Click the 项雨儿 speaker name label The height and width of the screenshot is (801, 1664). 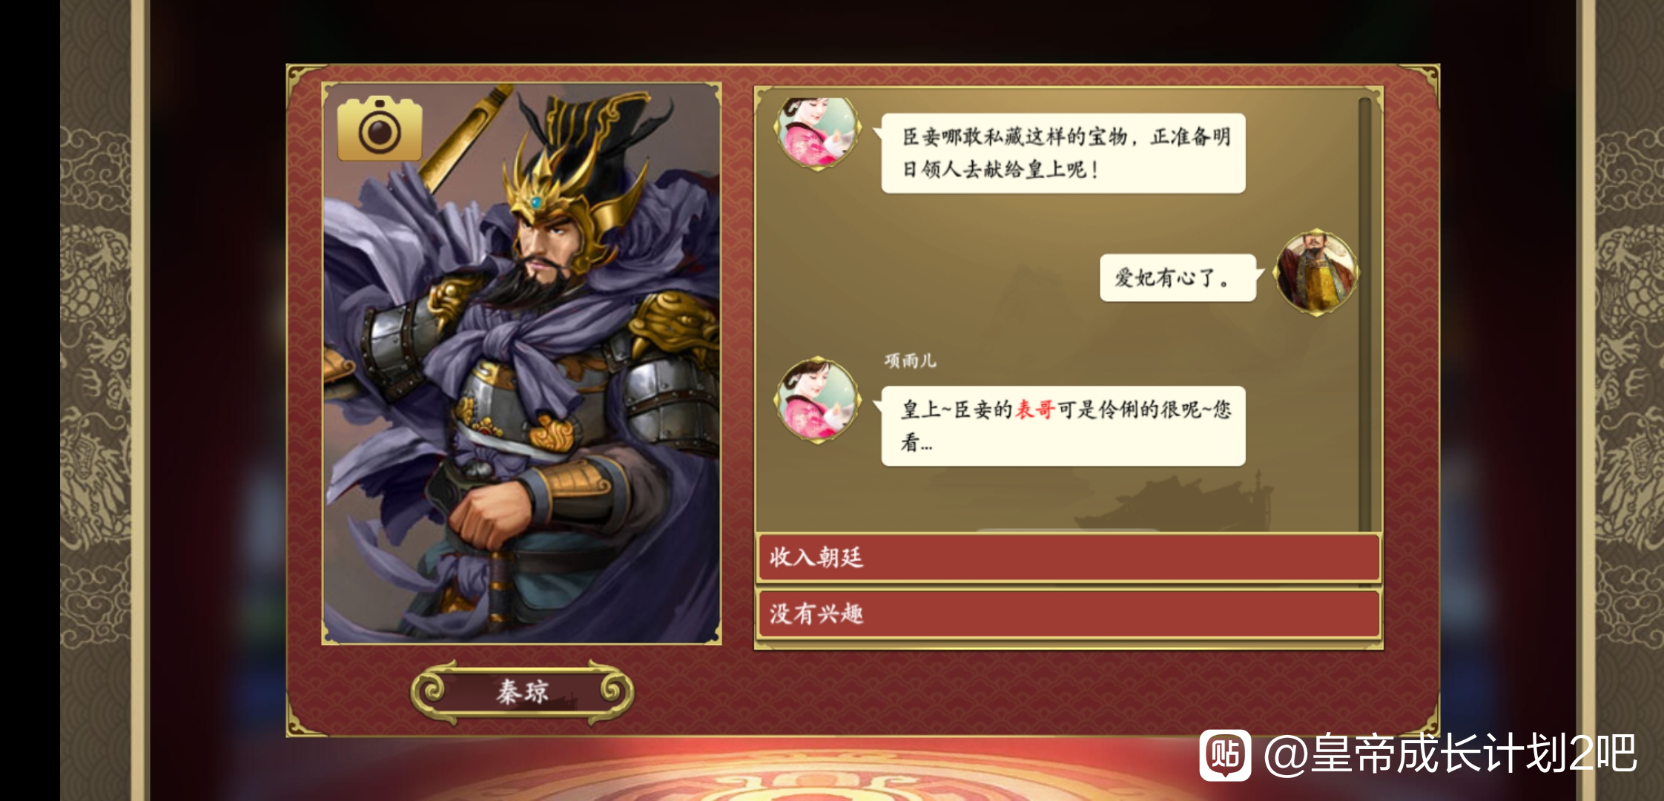910,361
